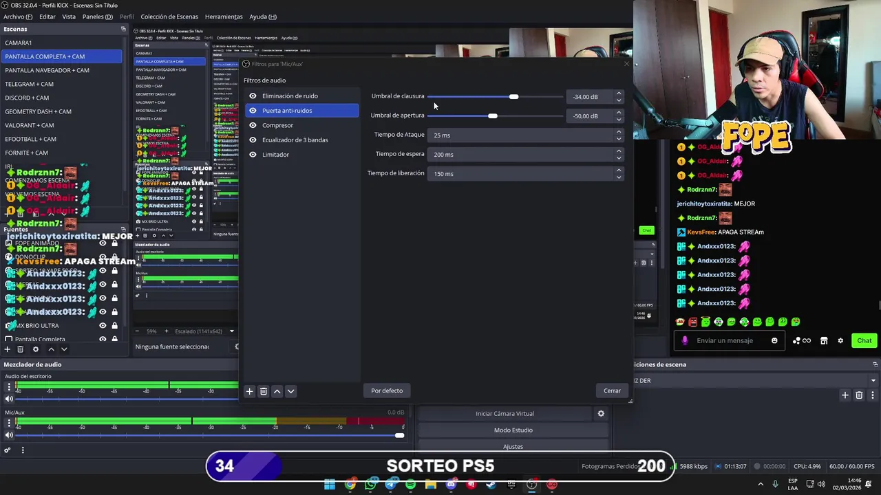Viewport: 881px width, 495px height.
Task: Click Umbral de apertura slider handle
Action: click(x=492, y=115)
